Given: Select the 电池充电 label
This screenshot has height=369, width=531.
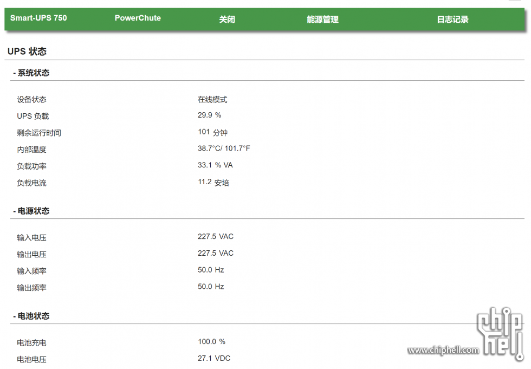Looking at the screenshot, I should coord(31,342).
